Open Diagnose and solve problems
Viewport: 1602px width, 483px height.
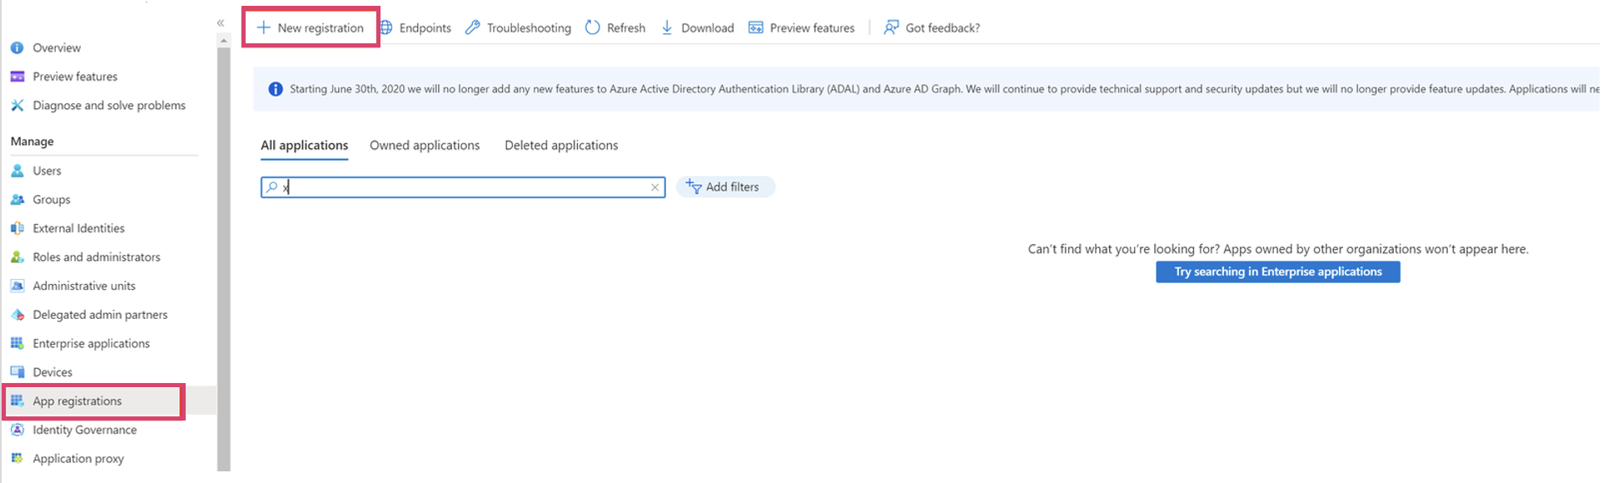(x=108, y=106)
